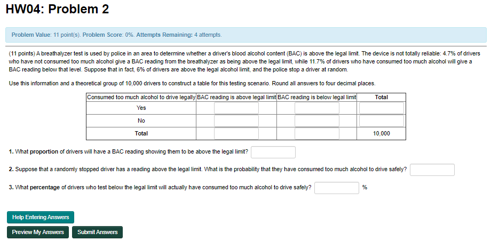Focus the question 3 percentage answer box
The height and width of the screenshot is (241, 491).
[337, 188]
